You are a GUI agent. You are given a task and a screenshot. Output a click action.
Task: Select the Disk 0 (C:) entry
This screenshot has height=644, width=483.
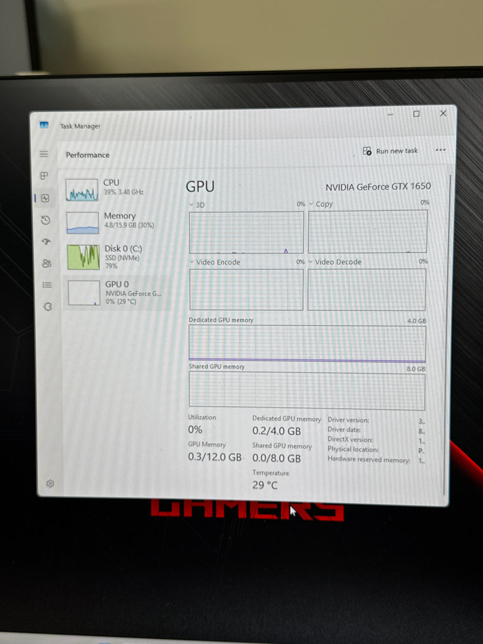(118, 257)
